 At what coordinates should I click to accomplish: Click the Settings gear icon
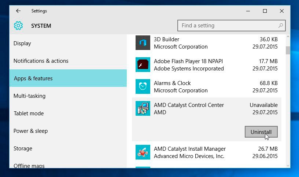[x=18, y=26]
